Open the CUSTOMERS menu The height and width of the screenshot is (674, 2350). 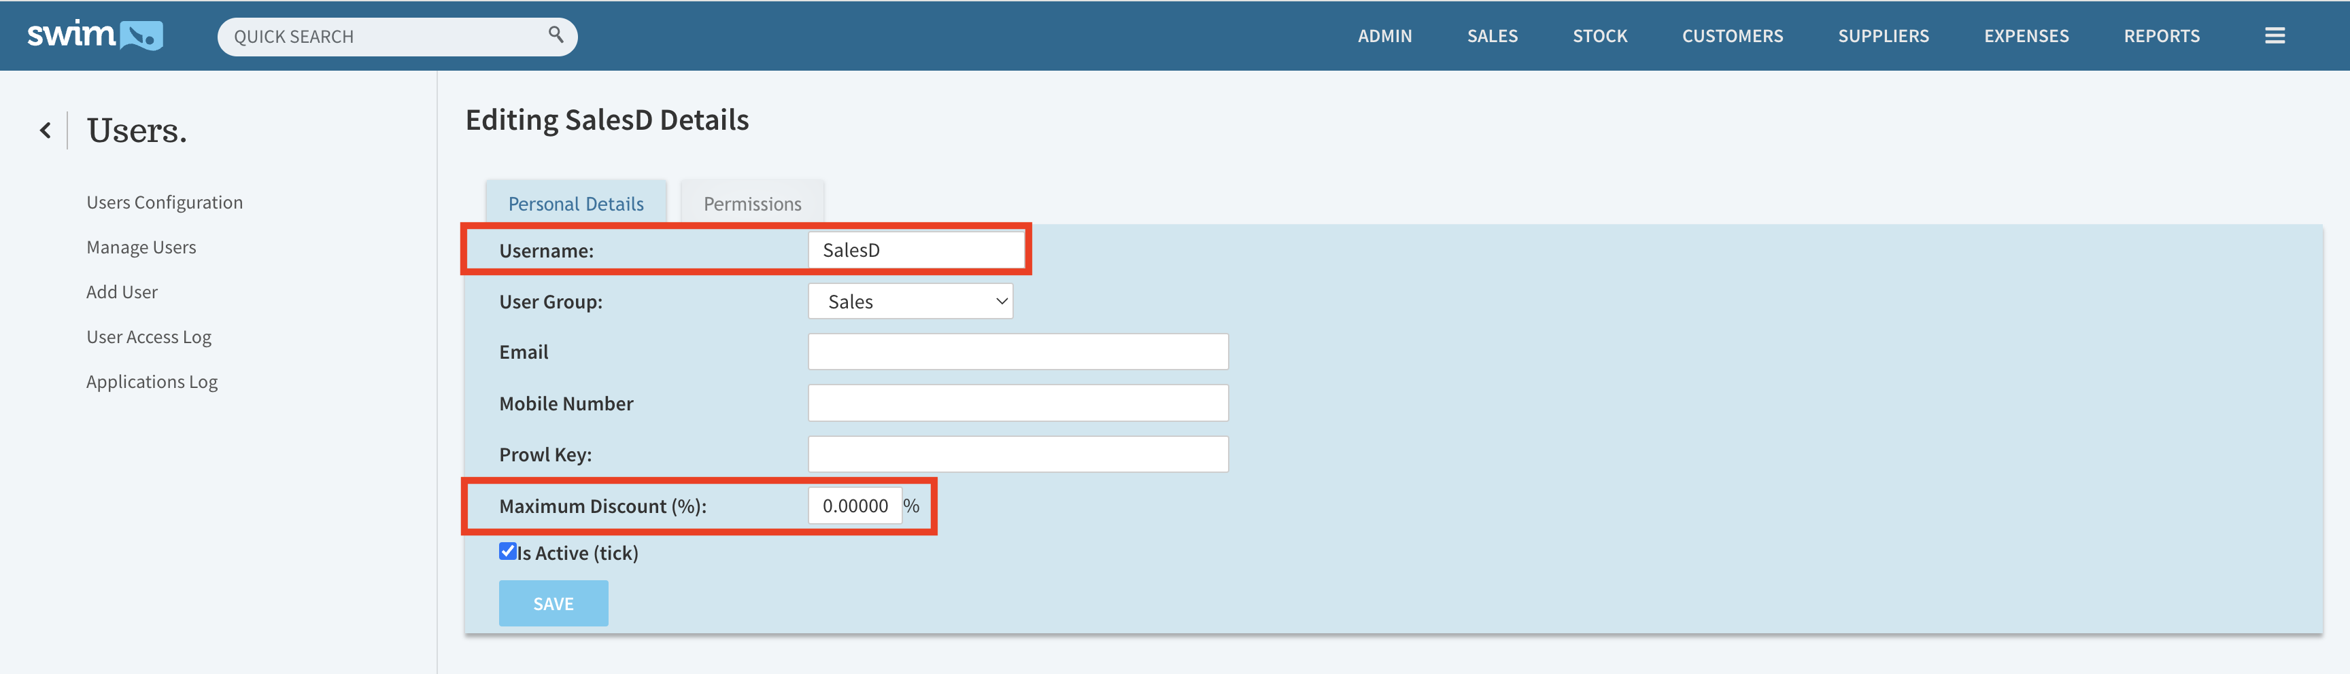pyautogui.click(x=1731, y=35)
